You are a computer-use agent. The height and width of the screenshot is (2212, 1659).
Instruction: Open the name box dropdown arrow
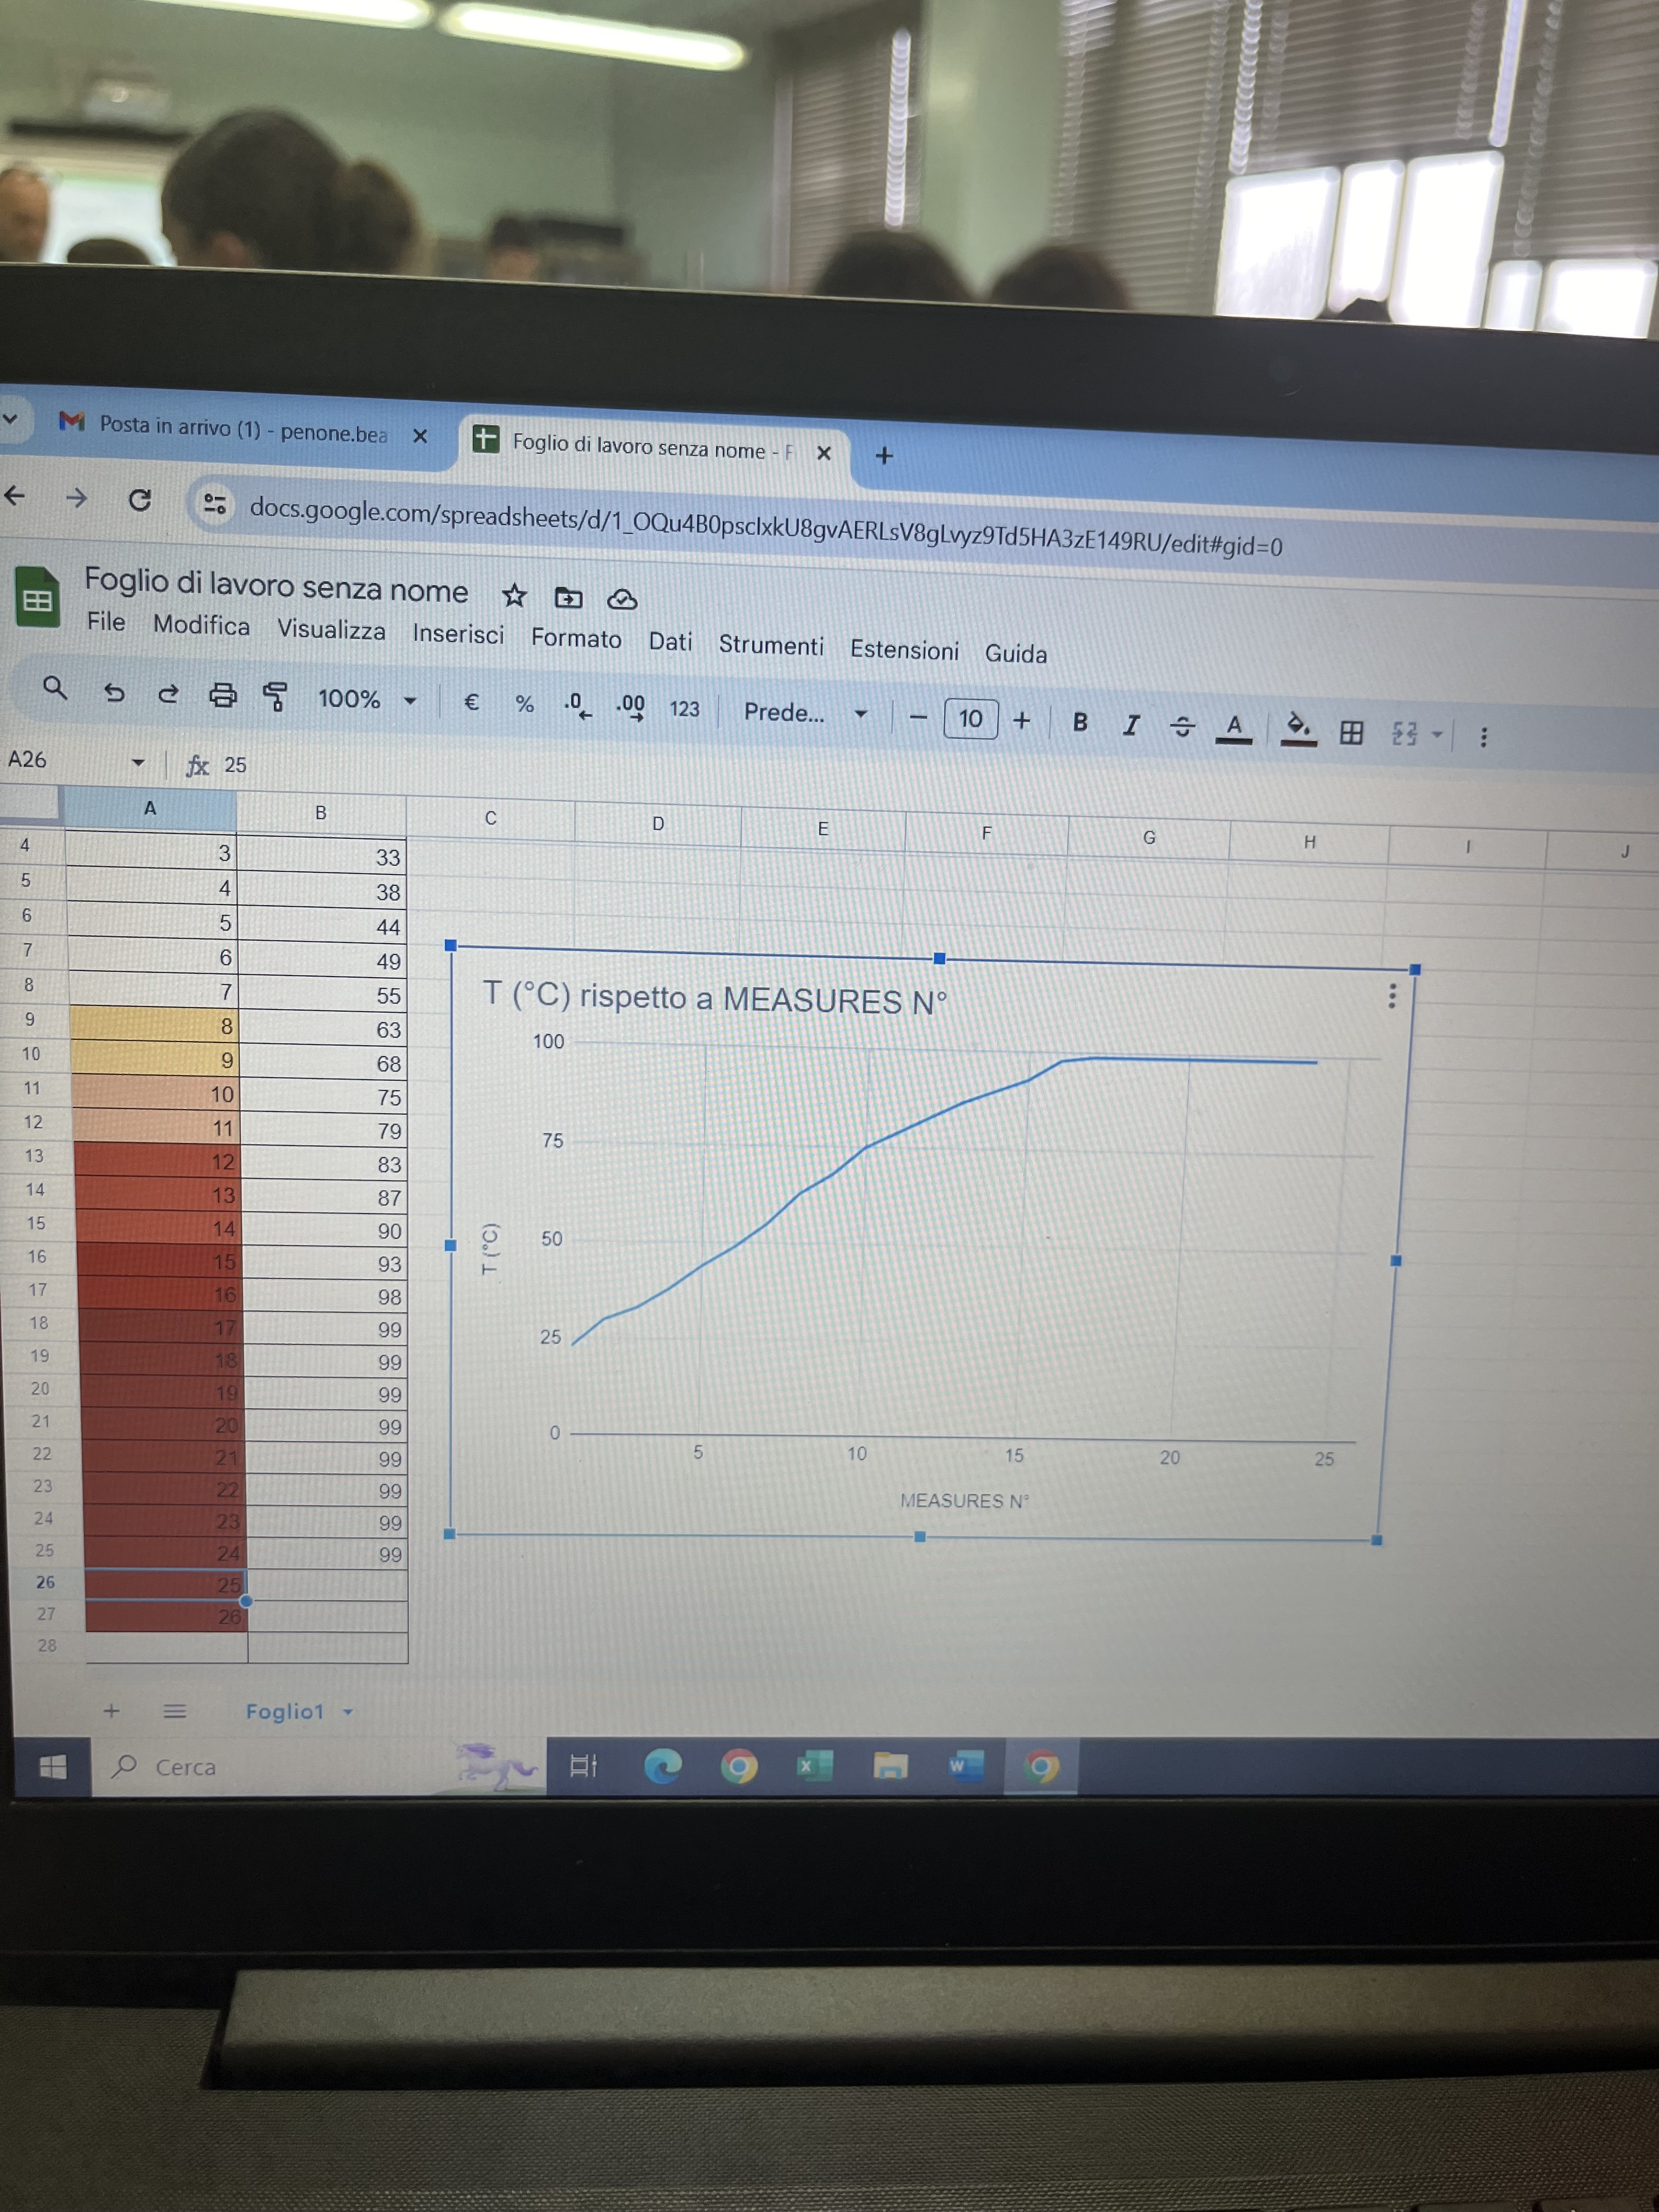point(138,763)
